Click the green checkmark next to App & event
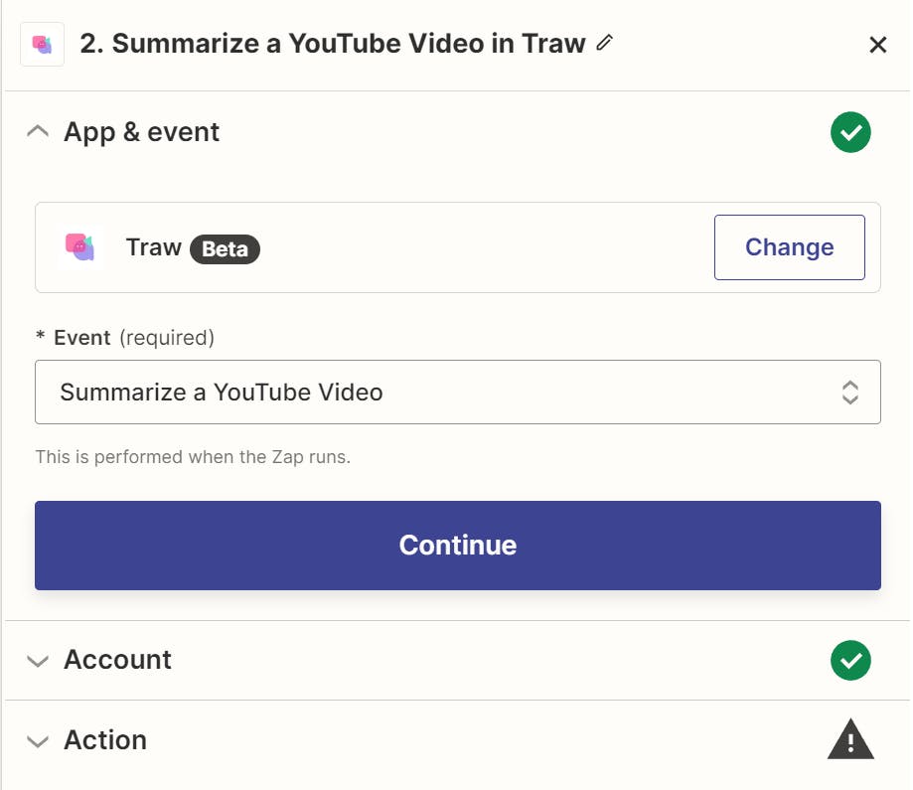The height and width of the screenshot is (790, 913). [x=850, y=132]
